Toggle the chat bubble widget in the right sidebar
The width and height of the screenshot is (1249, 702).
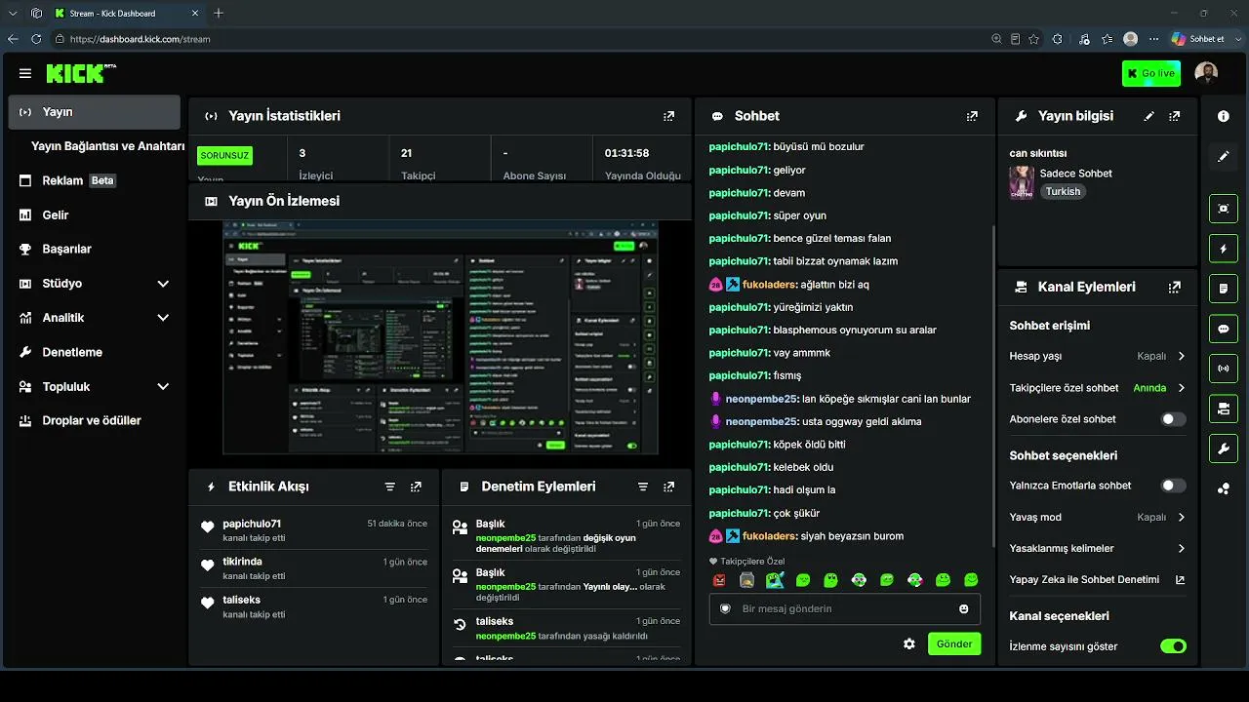tap(1224, 329)
